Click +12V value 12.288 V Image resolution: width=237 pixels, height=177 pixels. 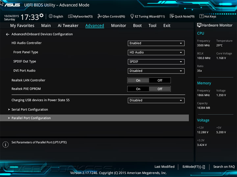203,132
